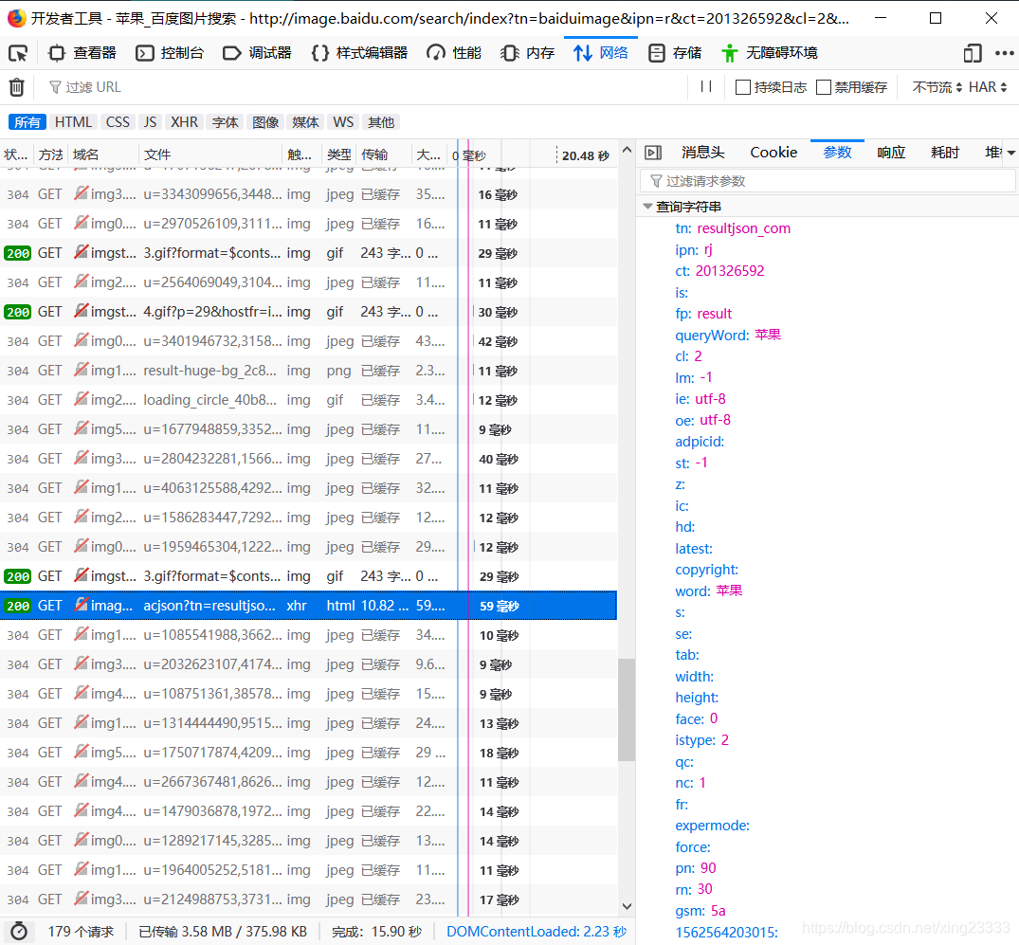Screen dimensions: 1019x945
Task: Click the queryWord: 苹果 parameter
Action: pos(728,335)
